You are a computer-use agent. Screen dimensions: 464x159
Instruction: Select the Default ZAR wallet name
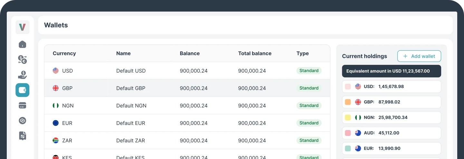(130, 140)
